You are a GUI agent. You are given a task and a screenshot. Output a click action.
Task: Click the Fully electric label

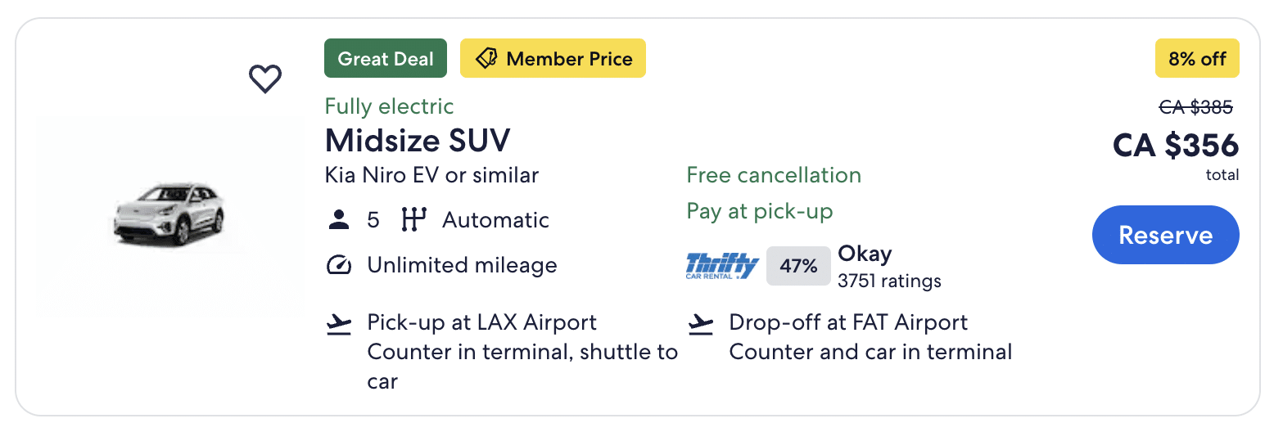(x=389, y=106)
